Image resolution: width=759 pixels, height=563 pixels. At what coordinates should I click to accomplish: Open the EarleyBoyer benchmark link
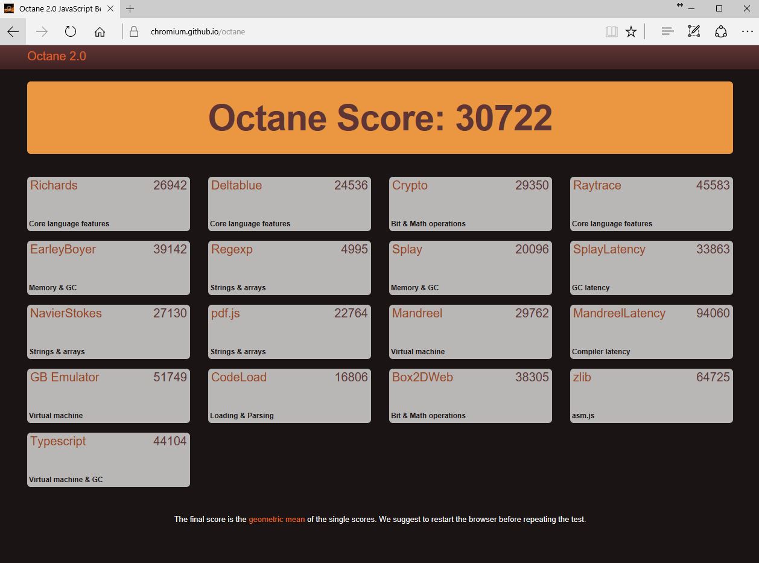63,249
